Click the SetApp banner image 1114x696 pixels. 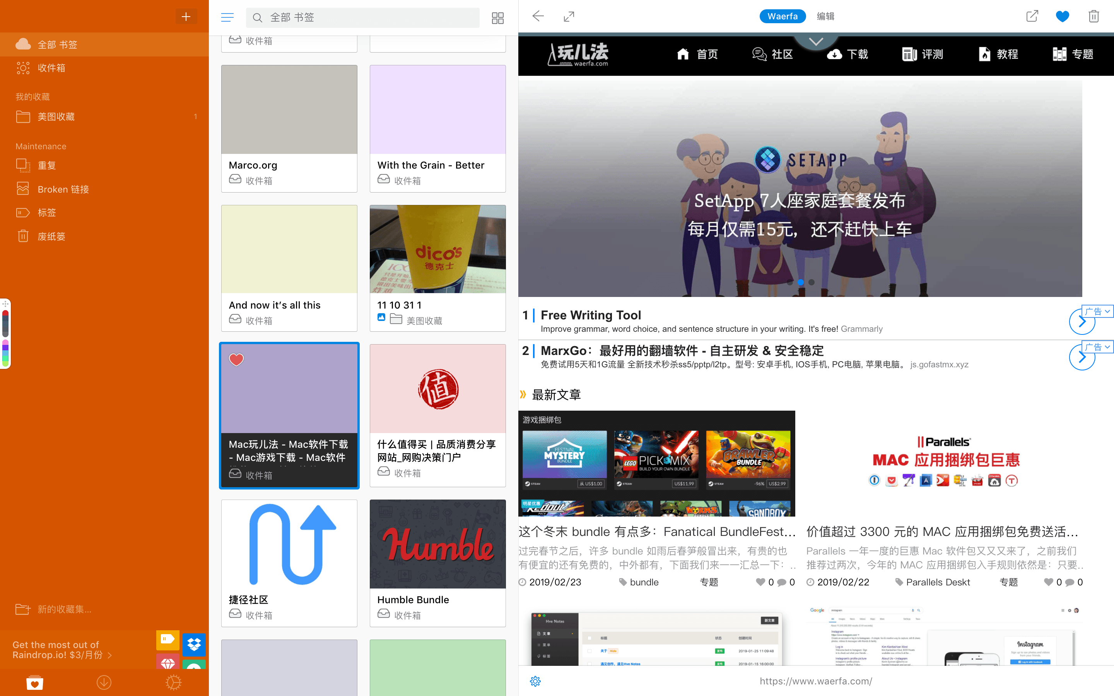[x=800, y=189]
